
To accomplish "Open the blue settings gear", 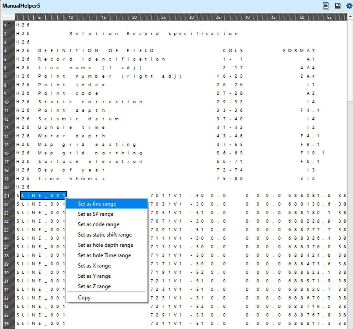I will [348, 6].
